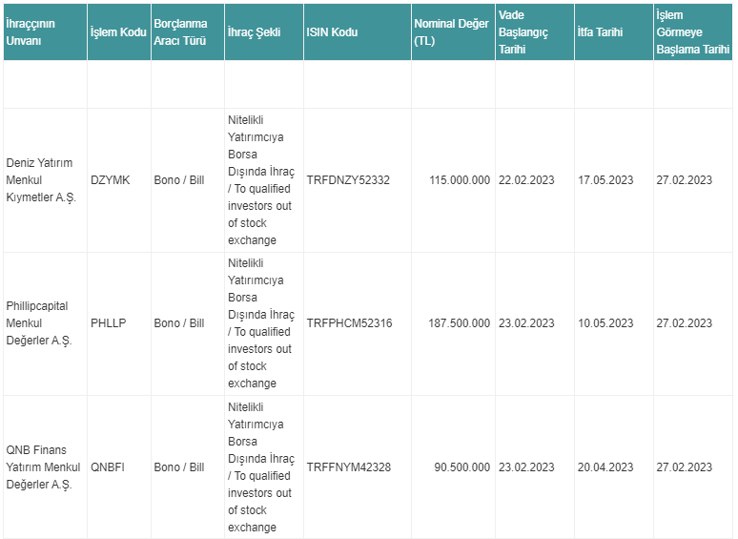Select the İtfa Tarihi column header
The height and width of the screenshot is (539, 738).
coord(614,32)
